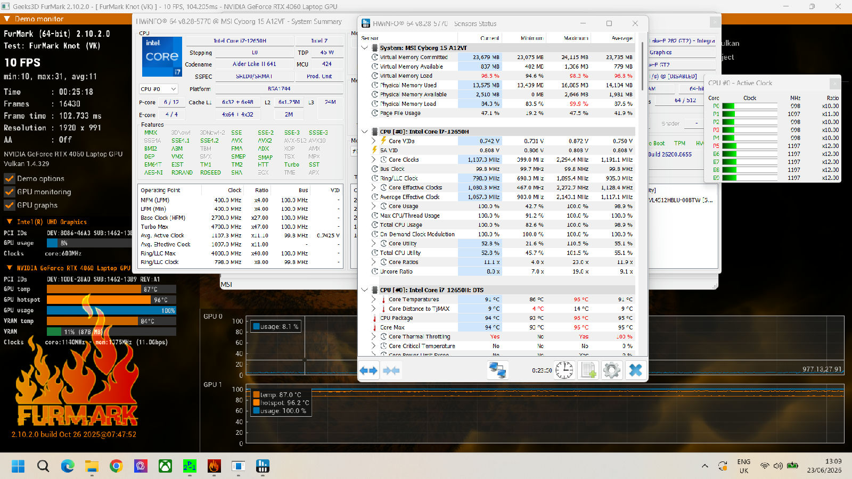Expand the Core Clocks sensor row

374,160
